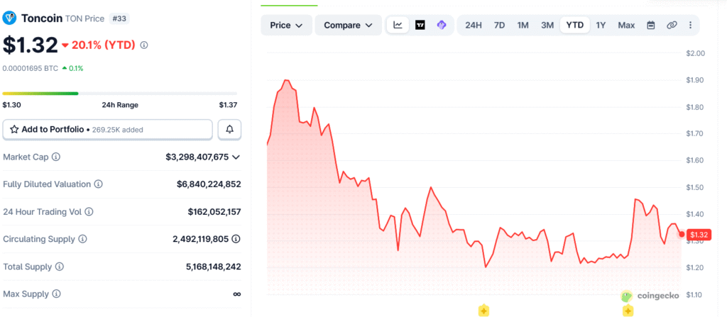The width and height of the screenshot is (727, 317).
Task: Select the 3M time range
Action: click(x=547, y=25)
